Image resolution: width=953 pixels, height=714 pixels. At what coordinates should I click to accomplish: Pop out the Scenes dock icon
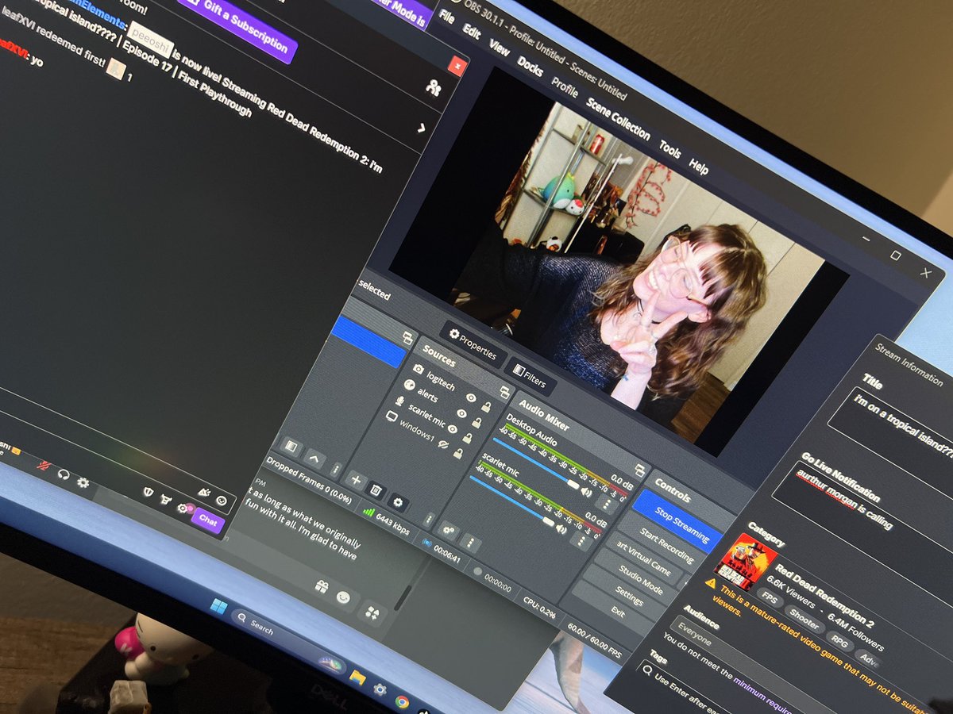click(409, 339)
